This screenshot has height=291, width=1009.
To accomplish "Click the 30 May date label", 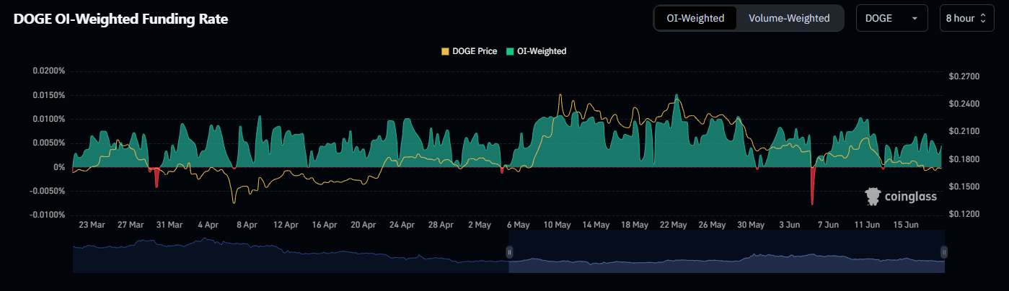I will [752, 225].
